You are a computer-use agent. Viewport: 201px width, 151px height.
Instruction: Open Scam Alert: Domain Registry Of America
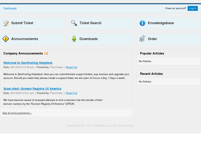tap(32, 89)
